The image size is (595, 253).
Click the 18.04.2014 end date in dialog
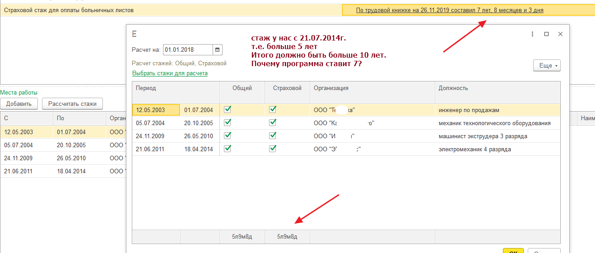[200, 149]
